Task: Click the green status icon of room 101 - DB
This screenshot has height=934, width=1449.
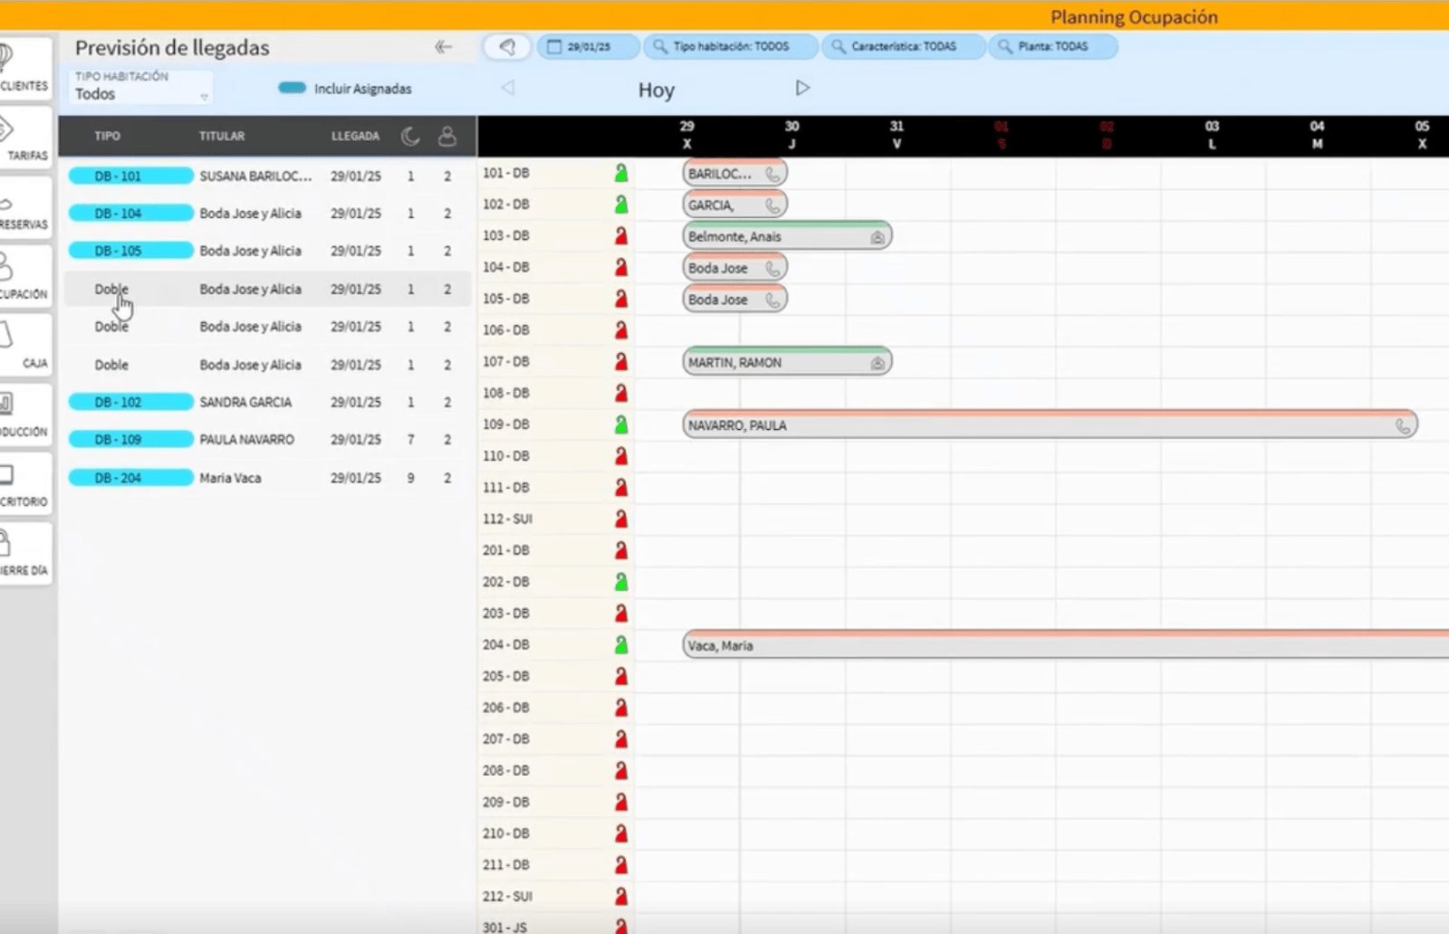Action: [621, 173]
